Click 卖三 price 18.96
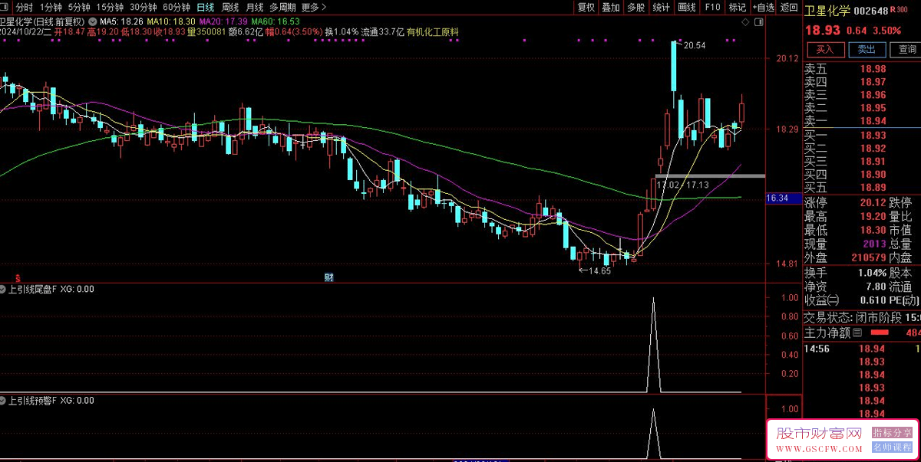 [873, 95]
